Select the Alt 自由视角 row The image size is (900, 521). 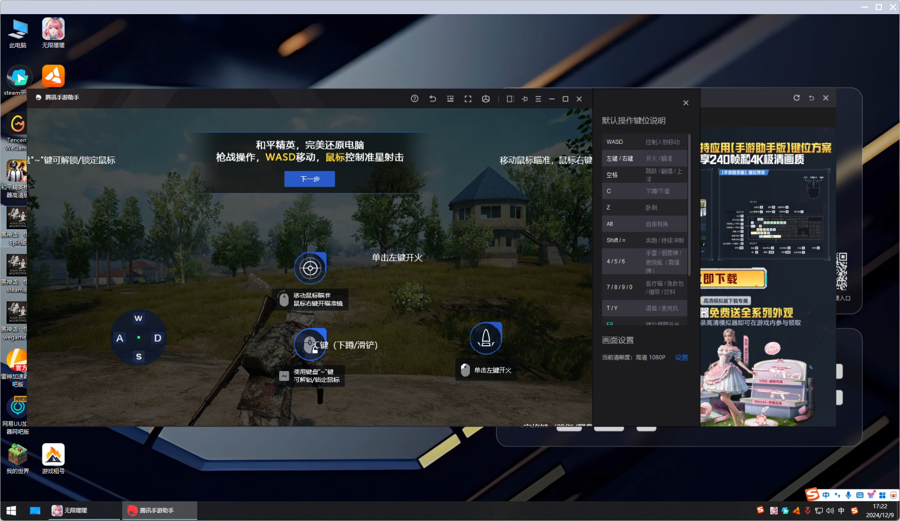click(x=645, y=224)
